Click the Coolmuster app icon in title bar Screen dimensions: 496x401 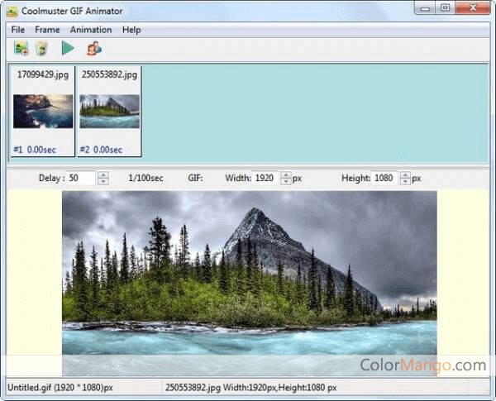click(12, 10)
